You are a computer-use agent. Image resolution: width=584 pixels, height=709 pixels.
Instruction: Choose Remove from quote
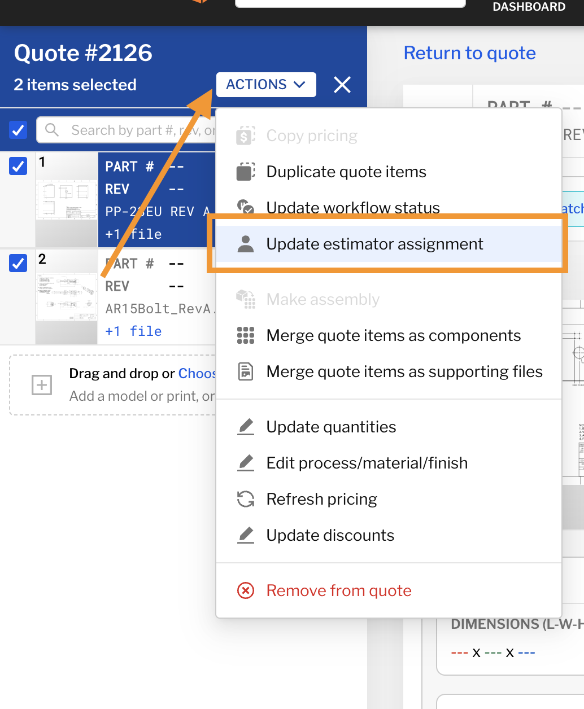389,590
